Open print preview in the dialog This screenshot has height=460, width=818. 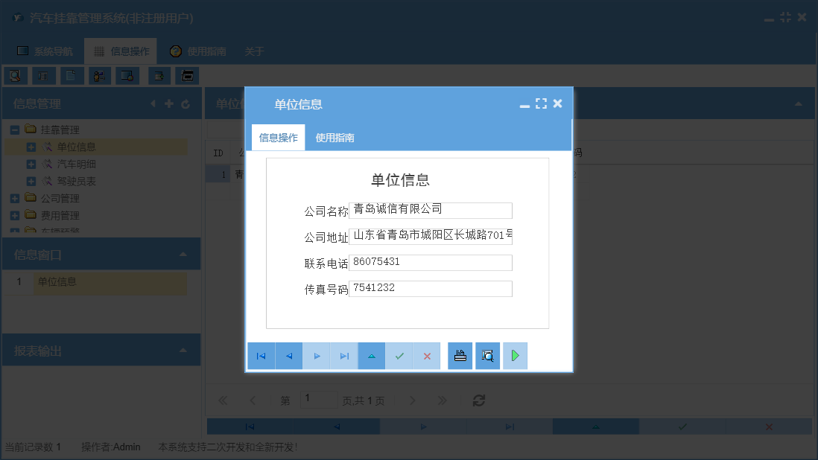[486, 356]
